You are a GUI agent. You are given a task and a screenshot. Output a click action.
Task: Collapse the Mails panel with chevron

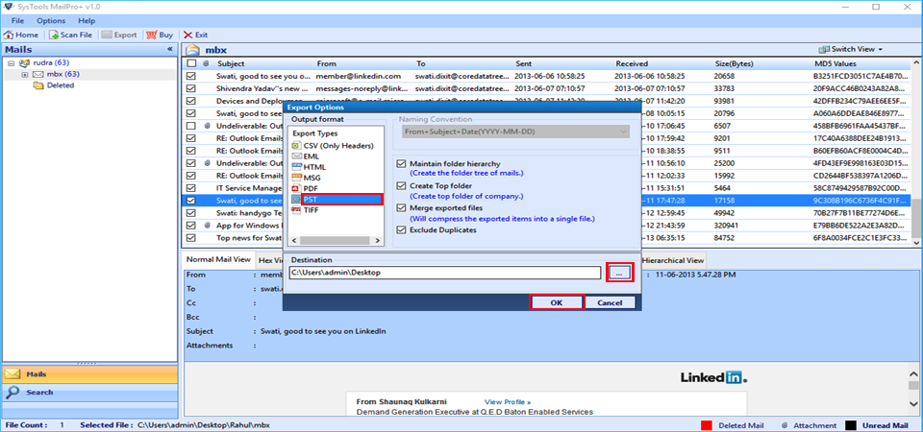169,49
